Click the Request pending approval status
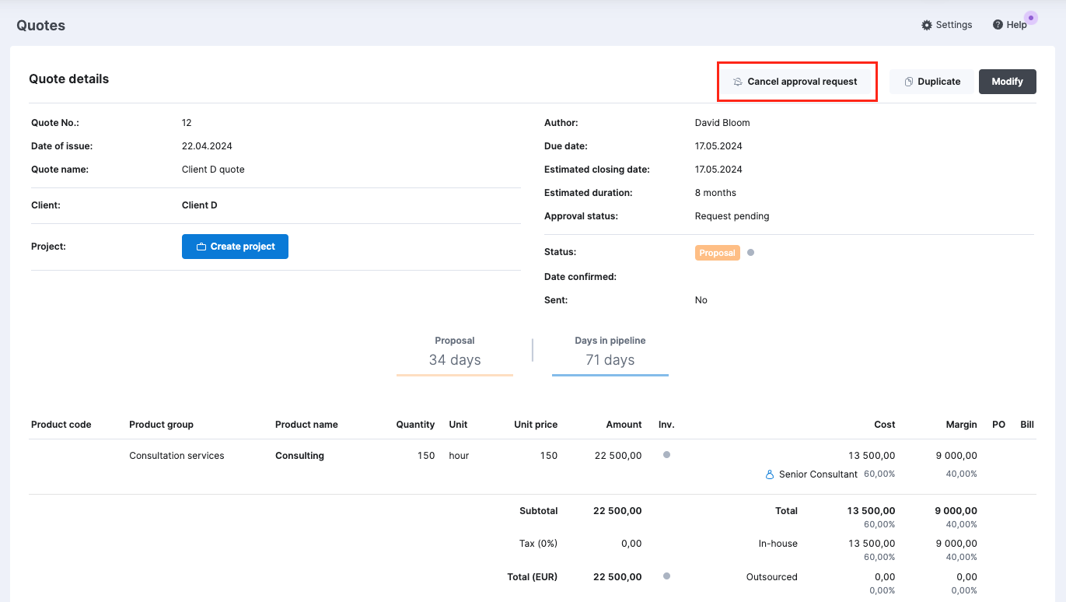The image size is (1066, 602). click(x=732, y=216)
